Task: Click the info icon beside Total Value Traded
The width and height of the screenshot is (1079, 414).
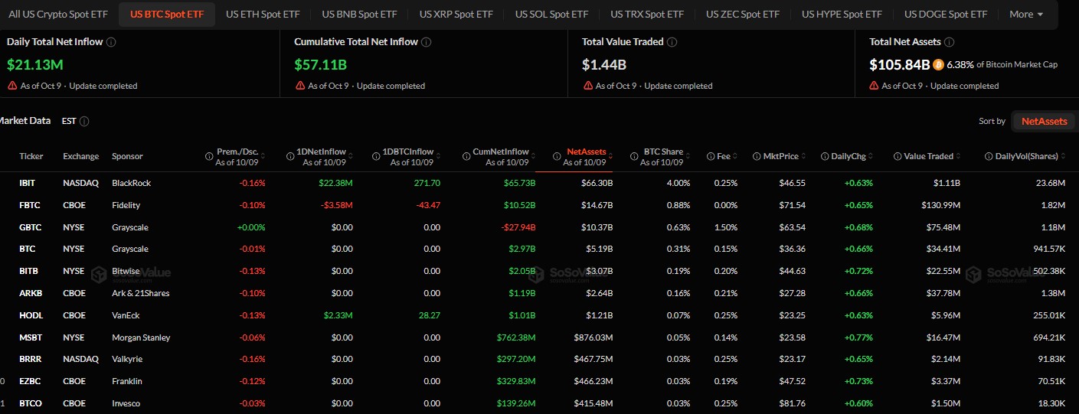Action: (x=672, y=42)
